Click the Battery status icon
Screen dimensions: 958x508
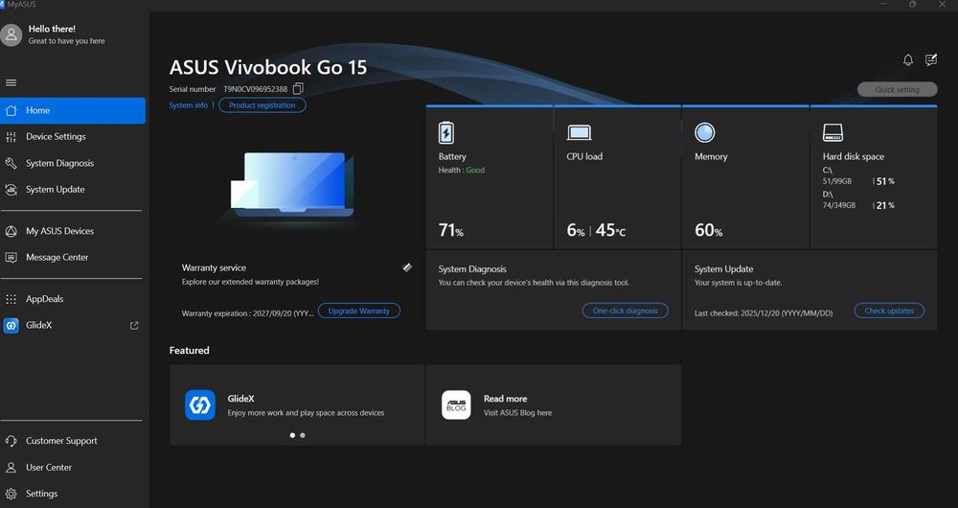(446, 132)
